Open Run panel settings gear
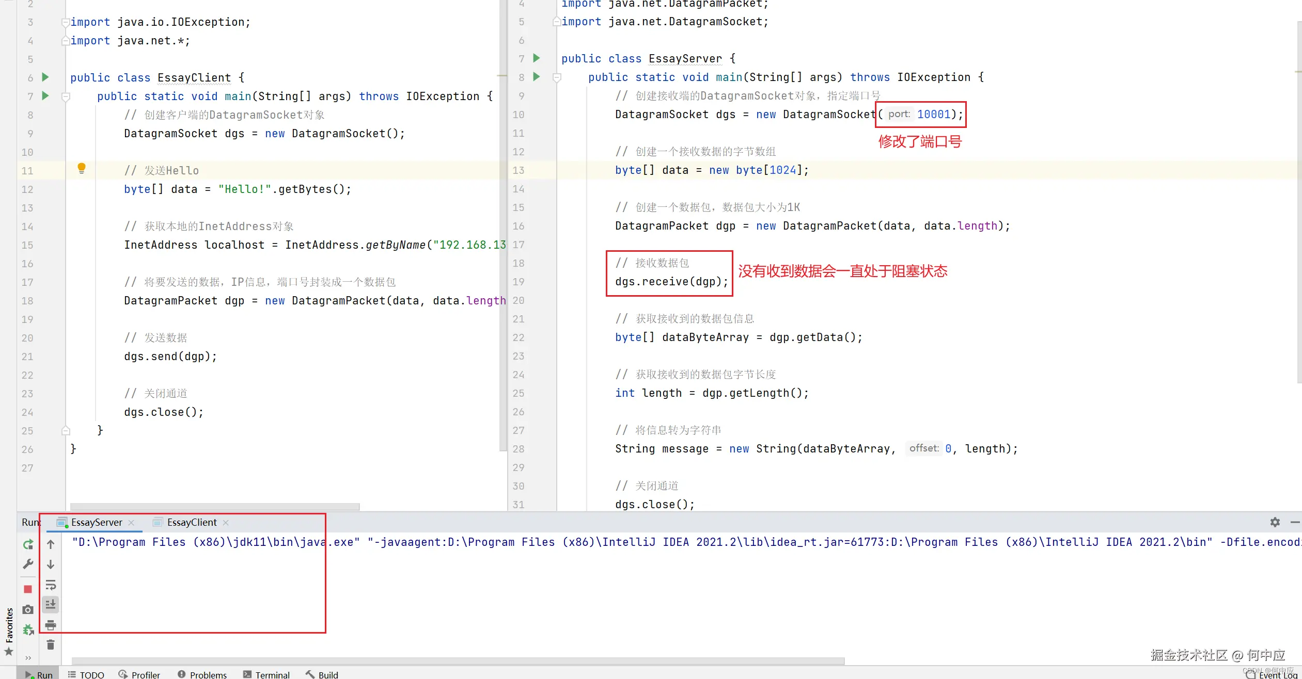Image resolution: width=1302 pixels, height=679 pixels. (1275, 522)
